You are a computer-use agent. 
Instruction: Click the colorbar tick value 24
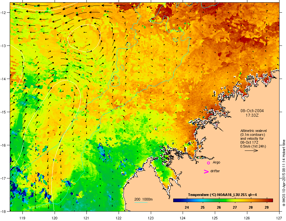pos(187,207)
